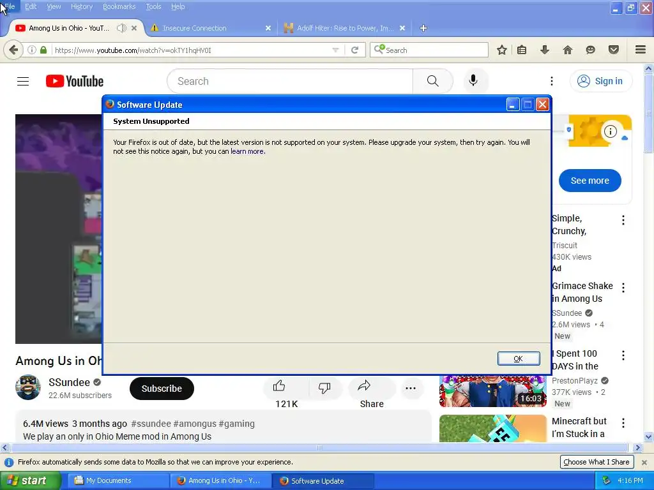Open Grimace Shake in Among Us title

[582, 292]
